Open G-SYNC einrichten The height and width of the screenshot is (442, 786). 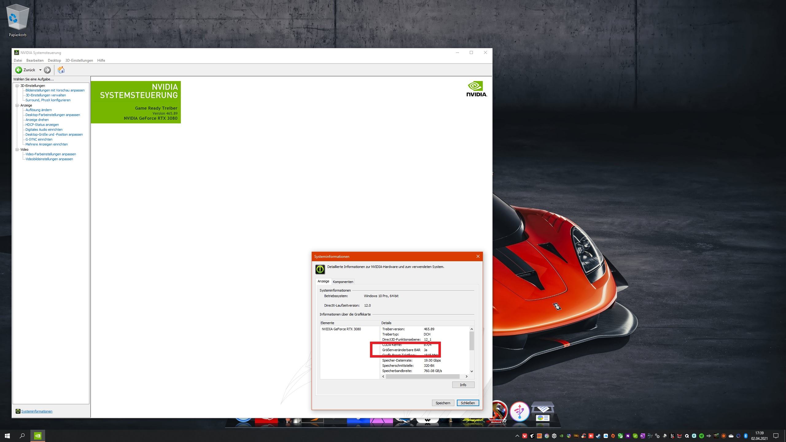coord(39,139)
